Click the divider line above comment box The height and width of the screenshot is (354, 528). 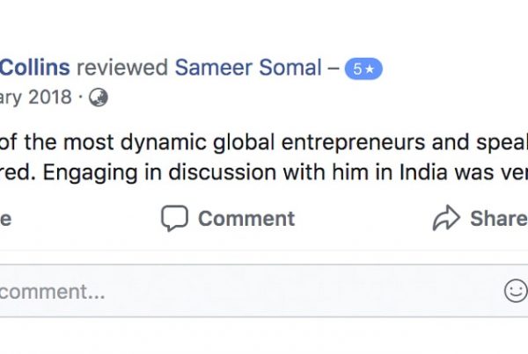tap(264, 250)
